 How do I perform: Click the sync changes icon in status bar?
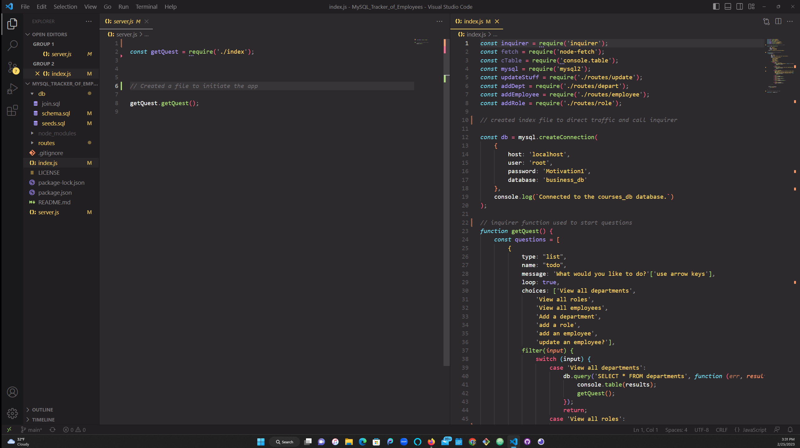(x=53, y=430)
